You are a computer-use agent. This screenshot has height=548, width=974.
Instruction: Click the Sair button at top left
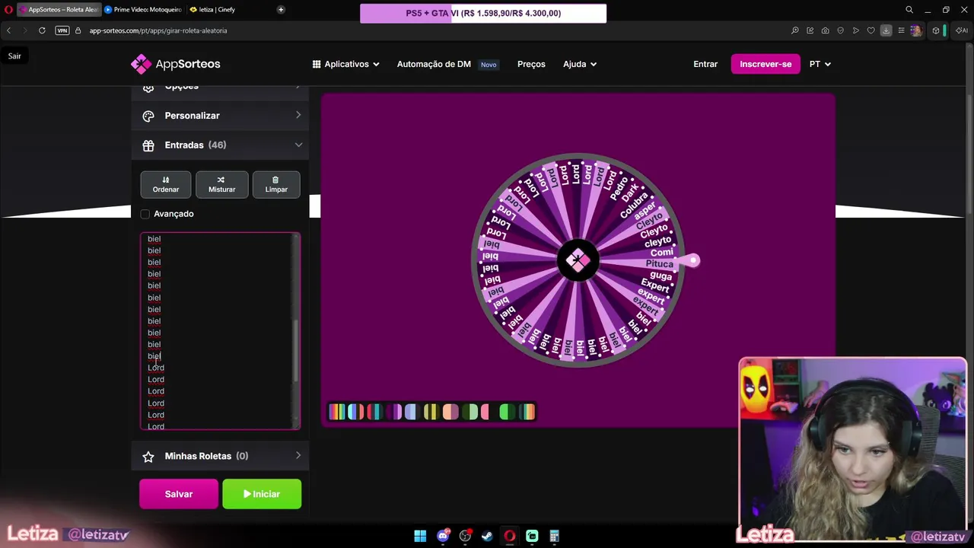point(14,56)
